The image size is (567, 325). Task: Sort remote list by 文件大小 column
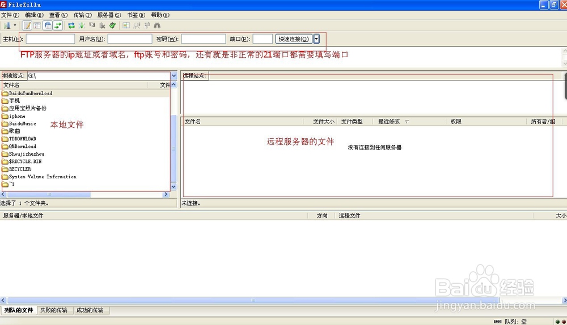coord(320,122)
